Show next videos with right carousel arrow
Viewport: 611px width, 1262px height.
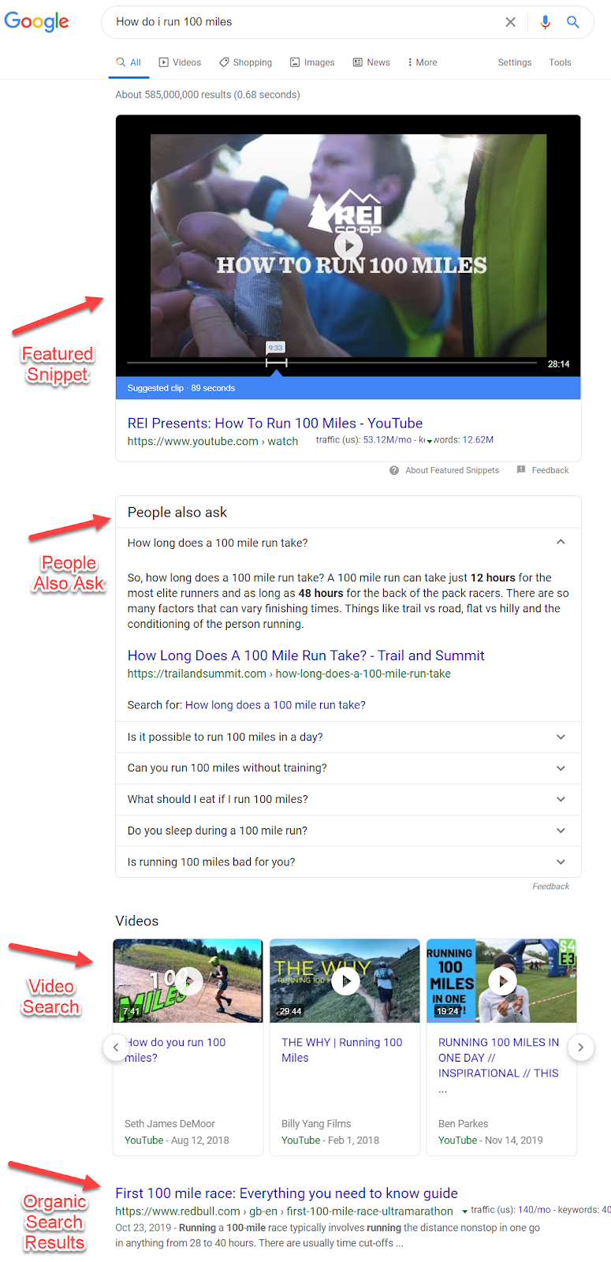point(581,1047)
